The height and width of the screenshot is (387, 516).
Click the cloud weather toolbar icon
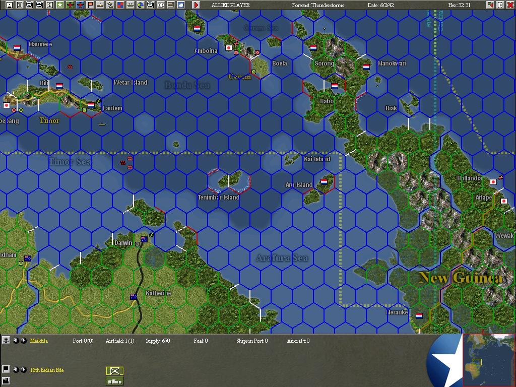point(181,5)
